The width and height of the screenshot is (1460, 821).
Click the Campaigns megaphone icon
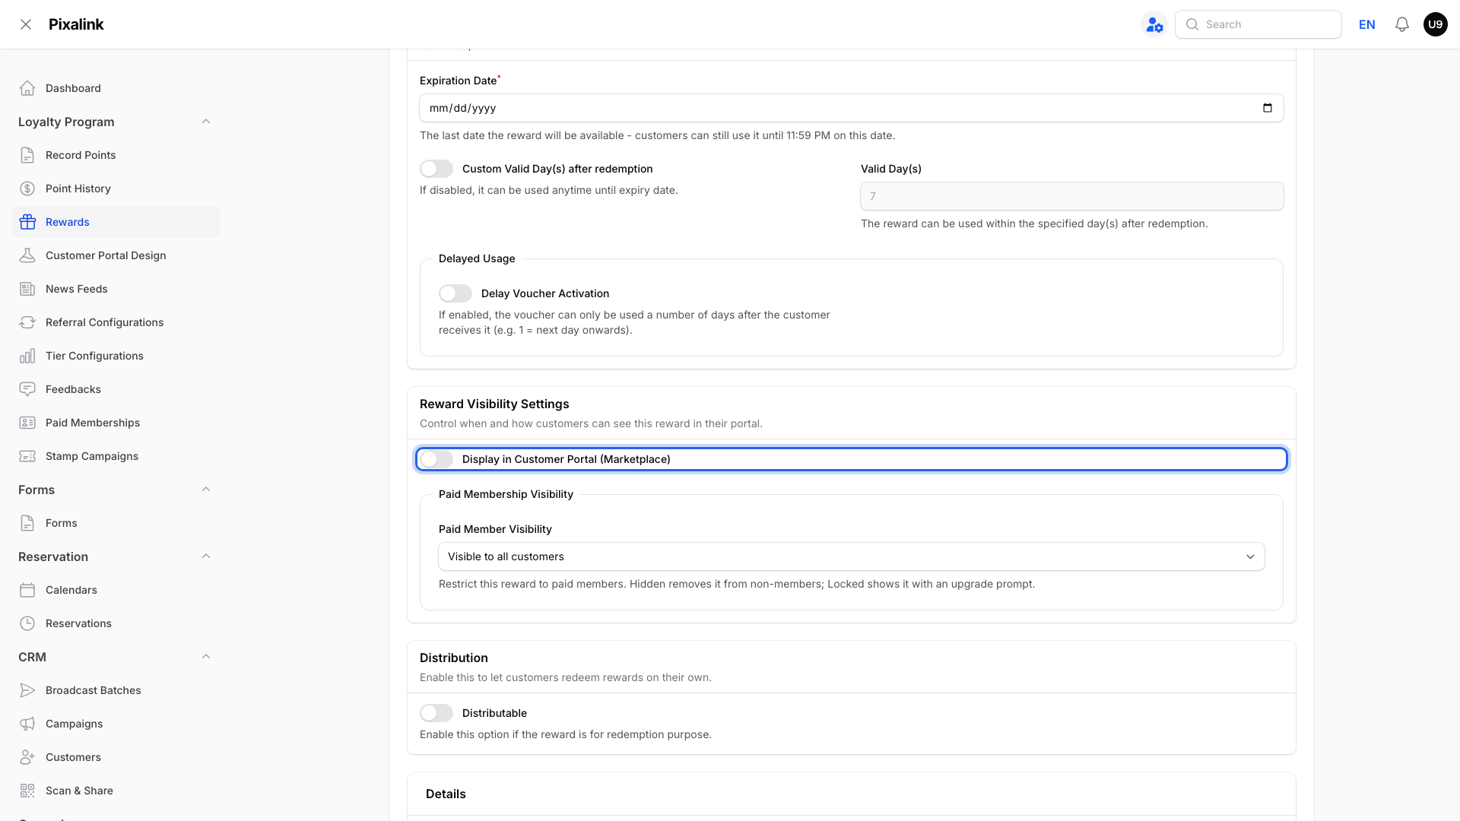pyautogui.click(x=27, y=724)
